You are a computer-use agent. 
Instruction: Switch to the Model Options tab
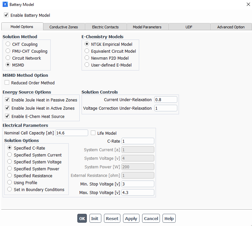(x=22, y=27)
